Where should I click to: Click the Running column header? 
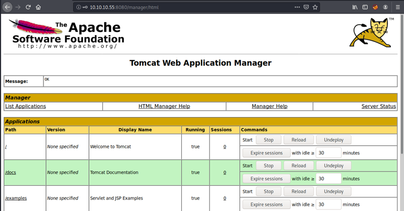(195, 130)
